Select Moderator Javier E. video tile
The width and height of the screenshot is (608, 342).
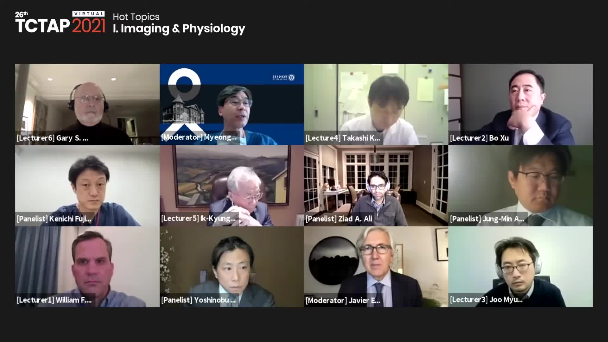(376, 267)
